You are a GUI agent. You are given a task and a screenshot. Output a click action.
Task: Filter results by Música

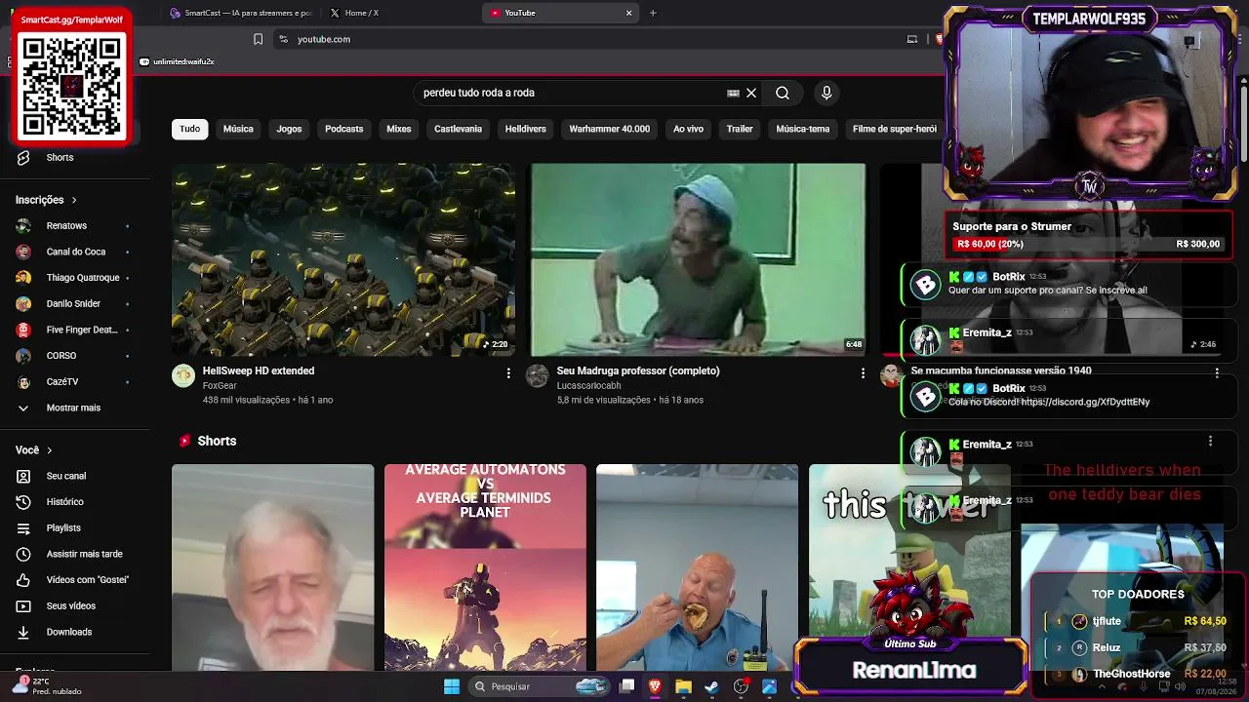(x=238, y=129)
